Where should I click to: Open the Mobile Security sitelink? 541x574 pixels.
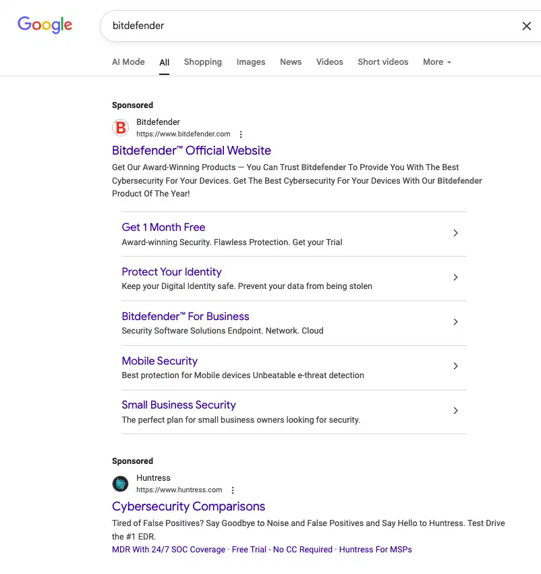[x=159, y=361]
